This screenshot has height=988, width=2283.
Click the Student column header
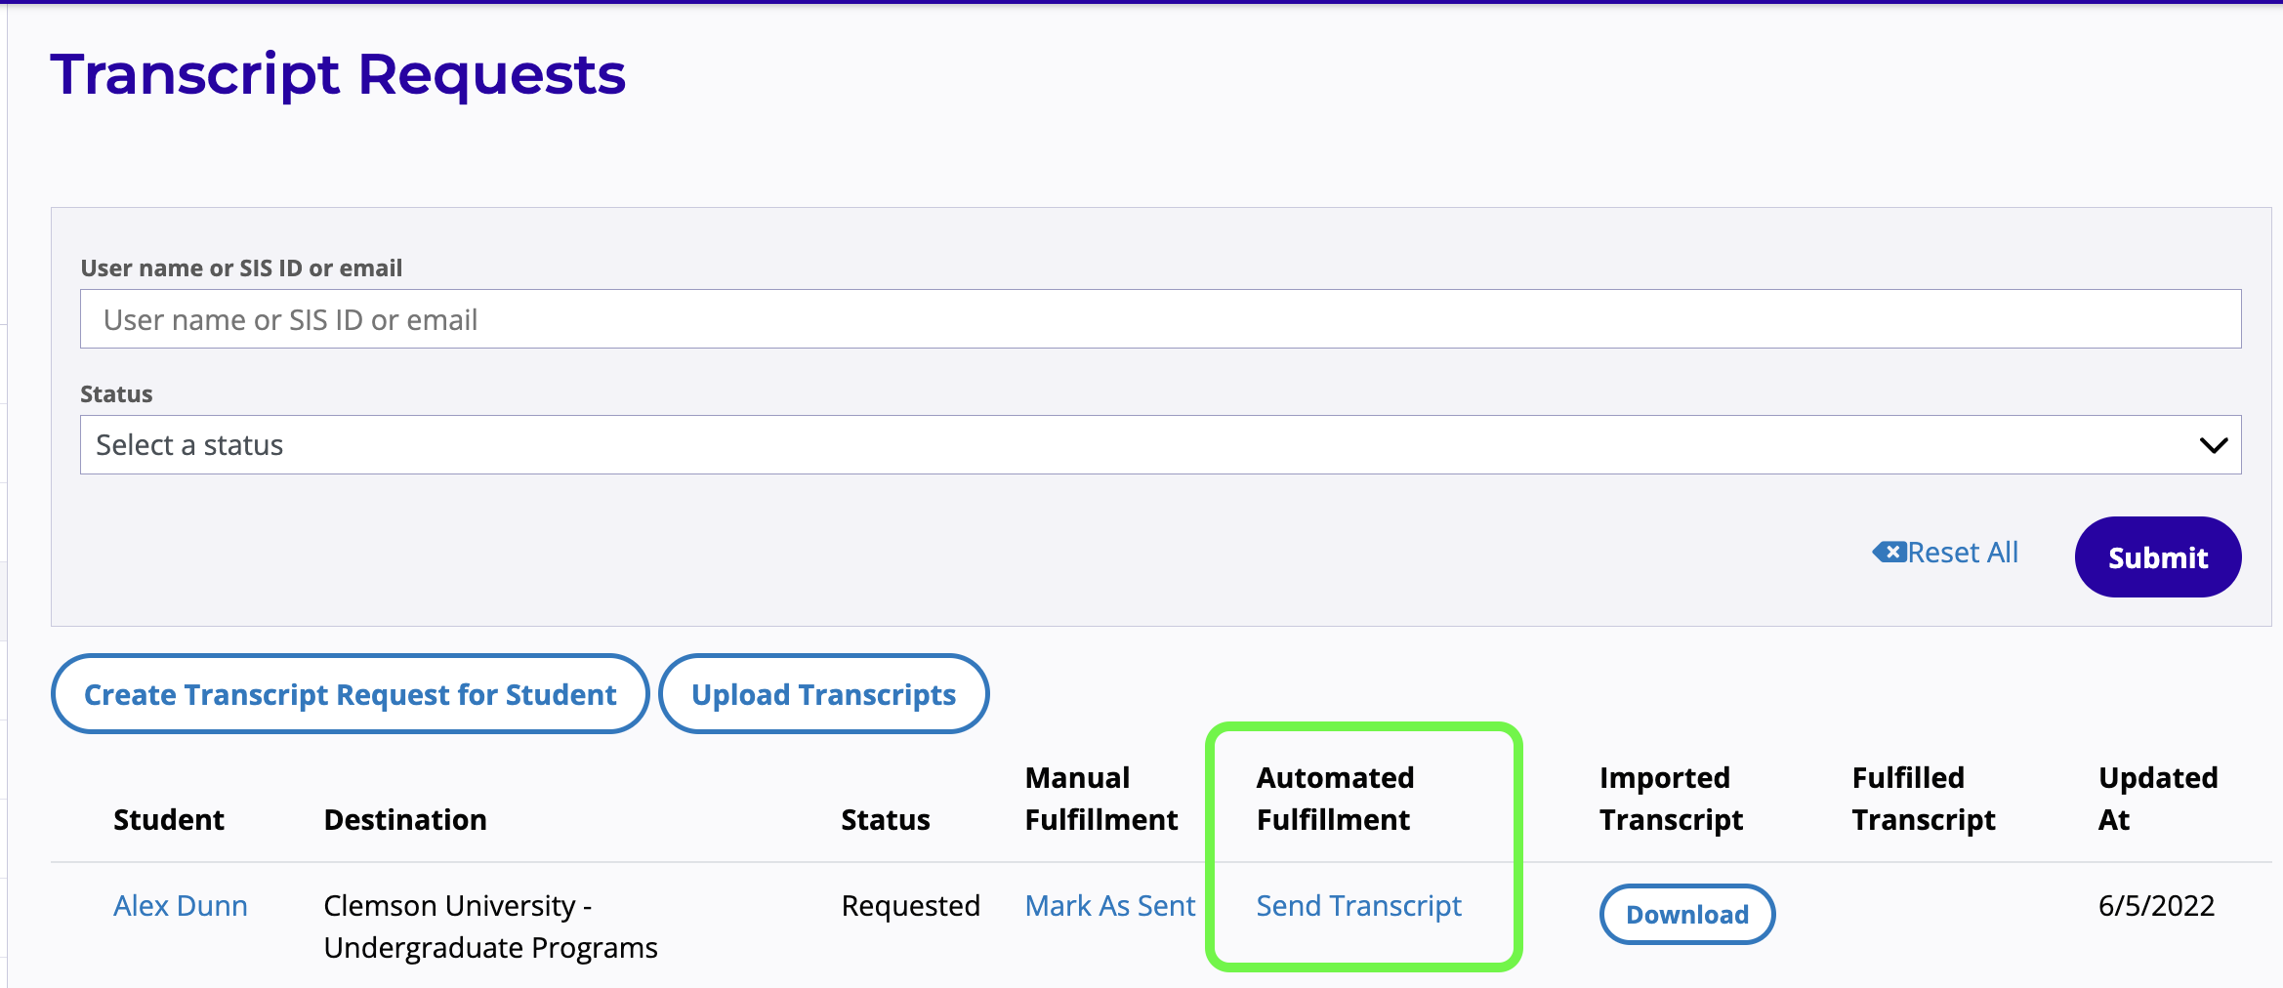click(168, 819)
